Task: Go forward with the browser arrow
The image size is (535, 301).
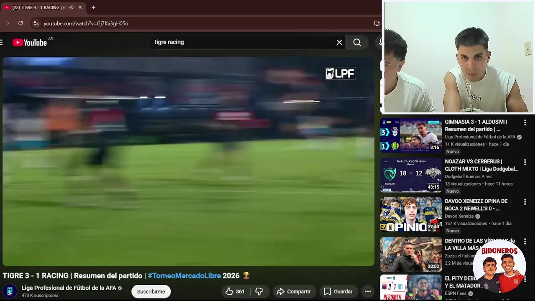Action: (x=7, y=23)
